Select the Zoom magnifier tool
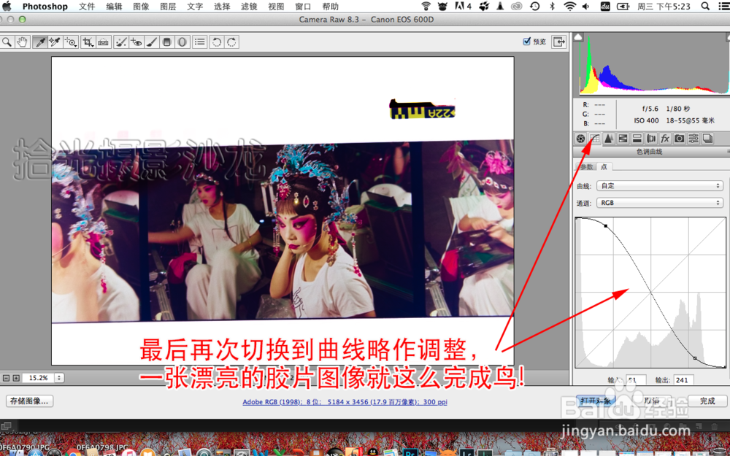 7,42
